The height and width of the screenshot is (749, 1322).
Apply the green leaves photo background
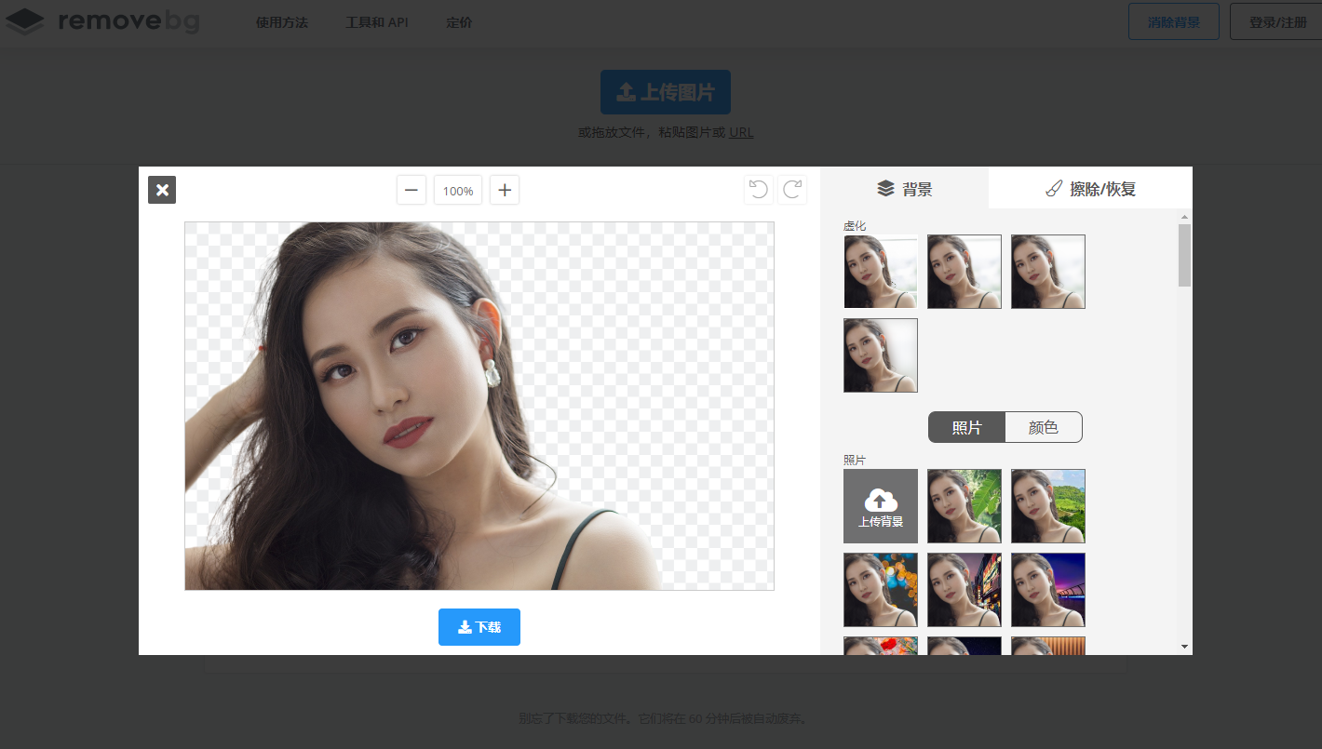(x=965, y=506)
